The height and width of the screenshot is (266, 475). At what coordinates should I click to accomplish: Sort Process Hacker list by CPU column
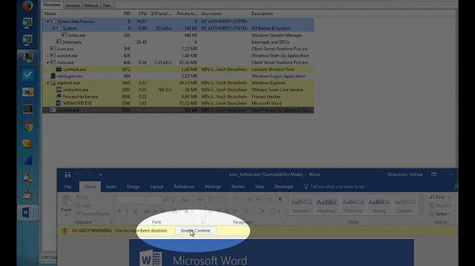point(142,14)
